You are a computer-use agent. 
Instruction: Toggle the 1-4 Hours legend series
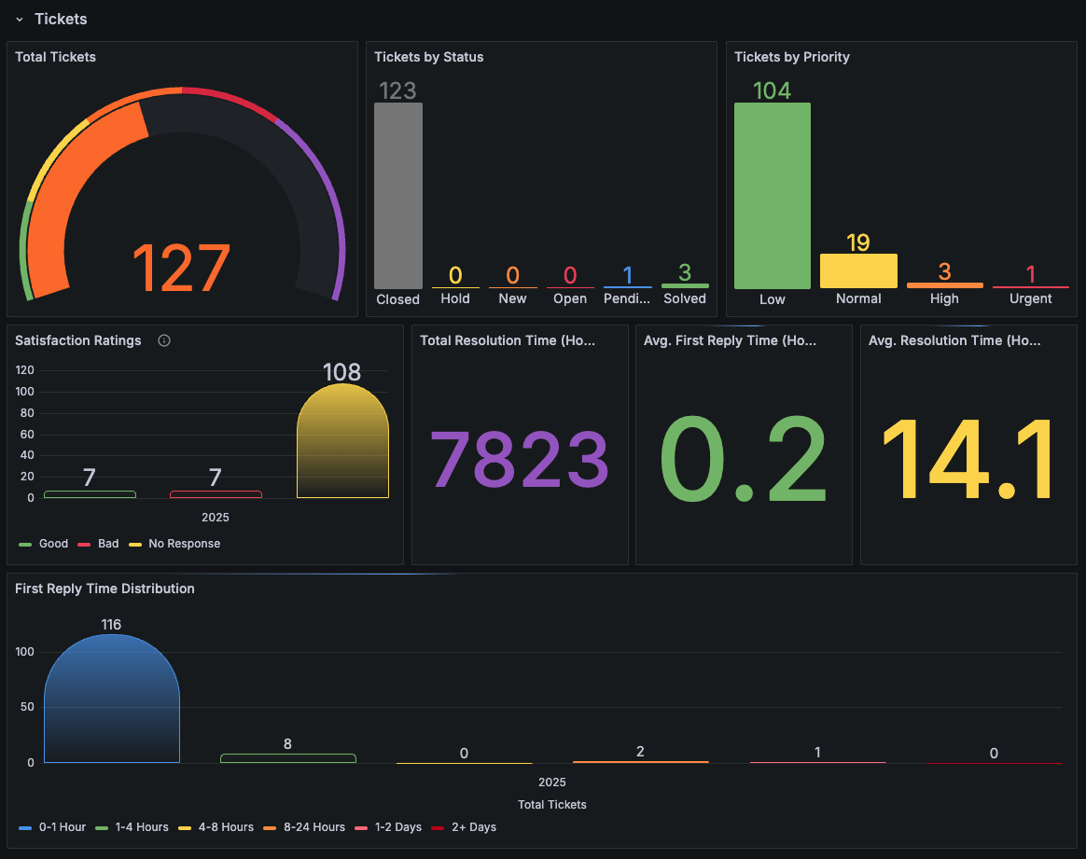(x=142, y=827)
